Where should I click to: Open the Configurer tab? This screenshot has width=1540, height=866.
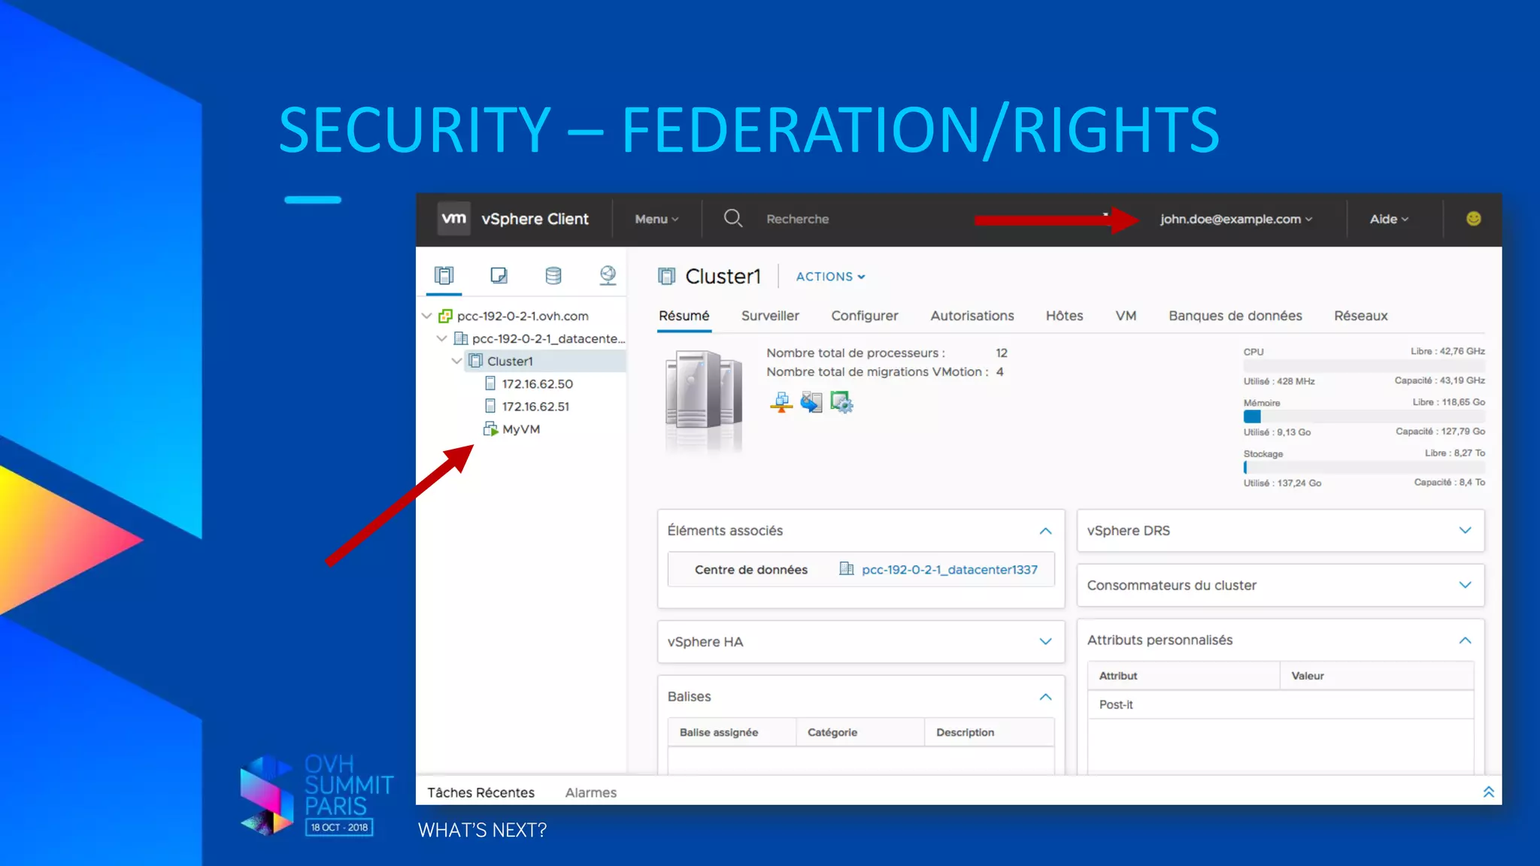pos(864,316)
